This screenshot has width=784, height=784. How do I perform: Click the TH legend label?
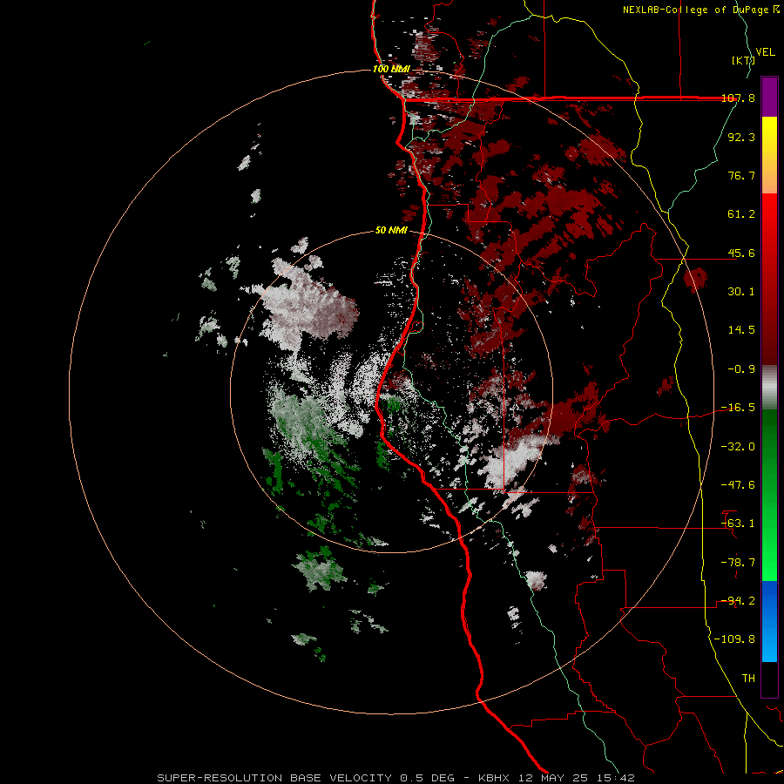pos(748,679)
